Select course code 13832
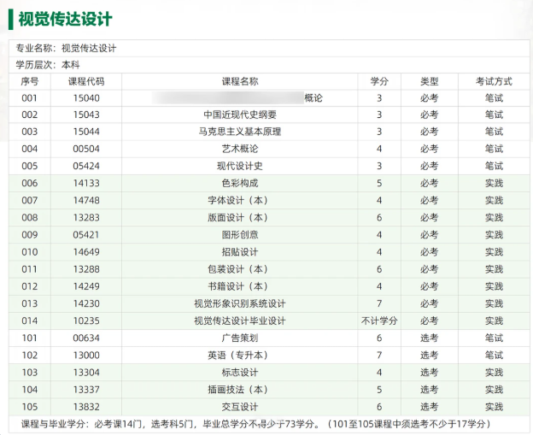The width and height of the screenshot is (533, 435). click(86, 407)
